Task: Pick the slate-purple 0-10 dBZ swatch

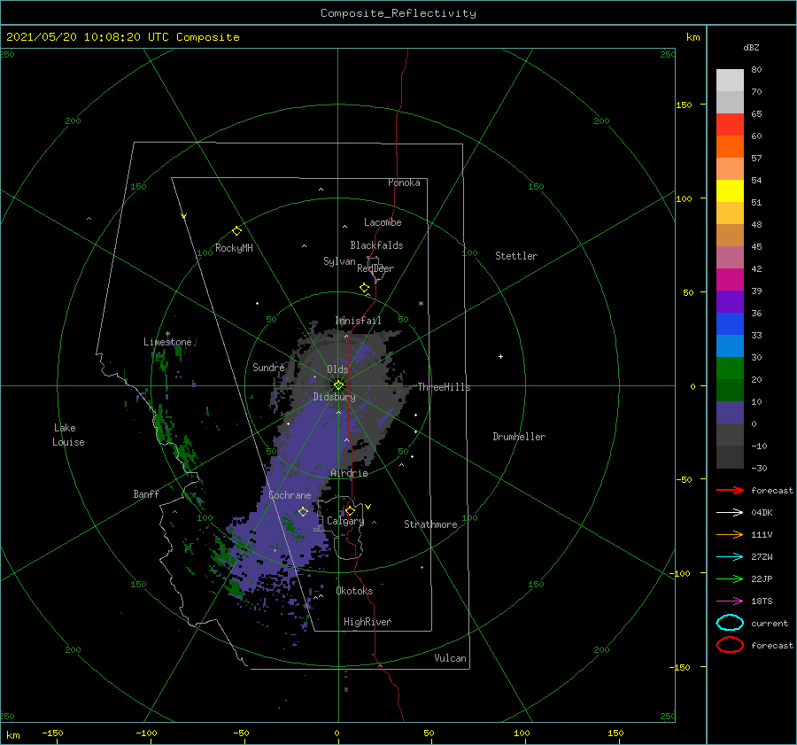Action: 730,412
